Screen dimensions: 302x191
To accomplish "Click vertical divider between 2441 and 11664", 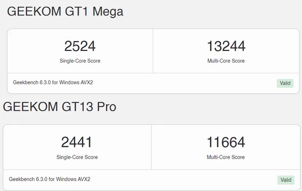I will (x=151, y=147).
